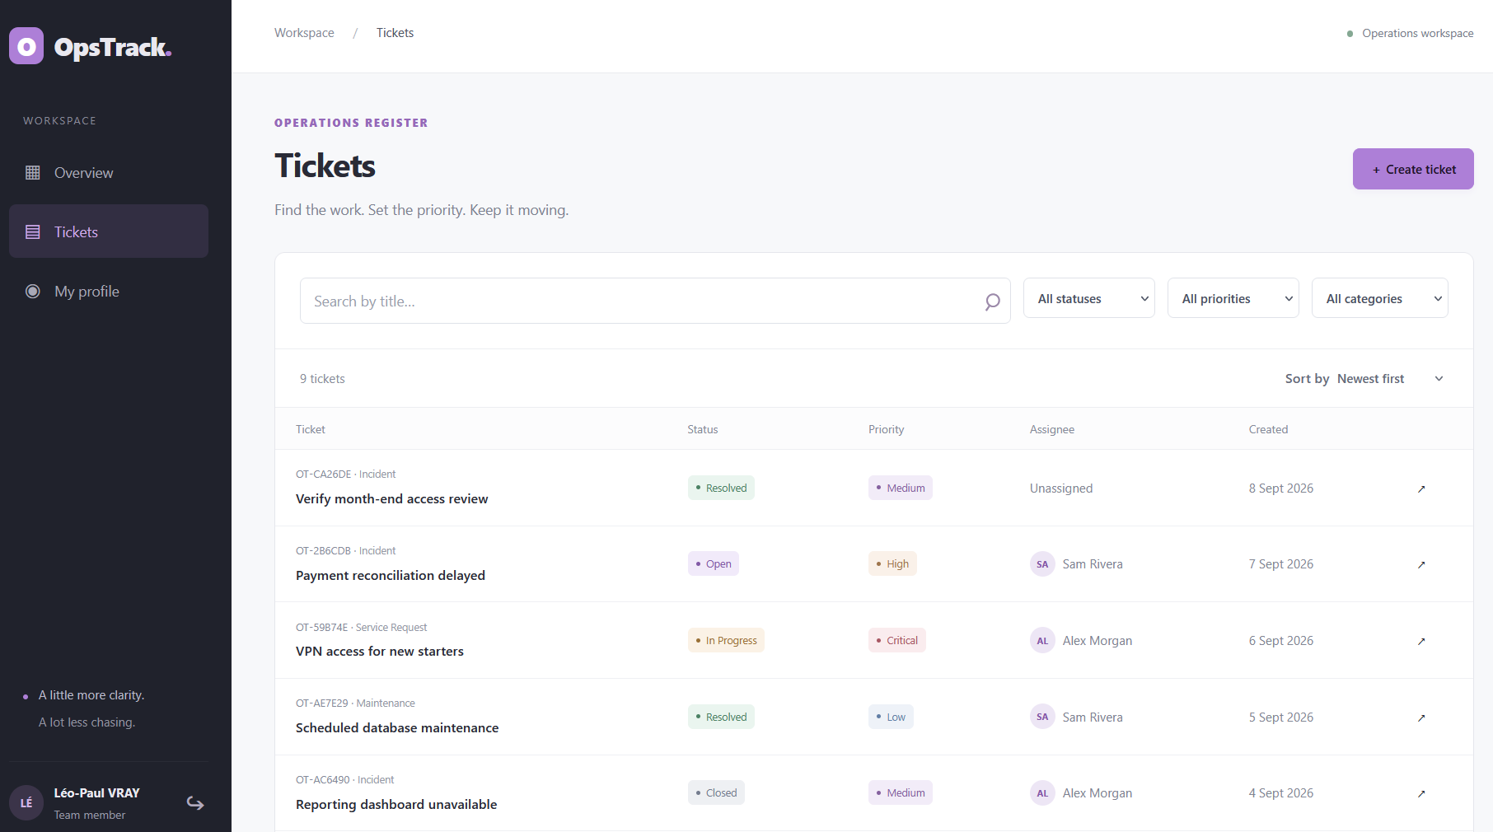Click the Open status badge
This screenshot has width=1493, height=832.
(714, 563)
